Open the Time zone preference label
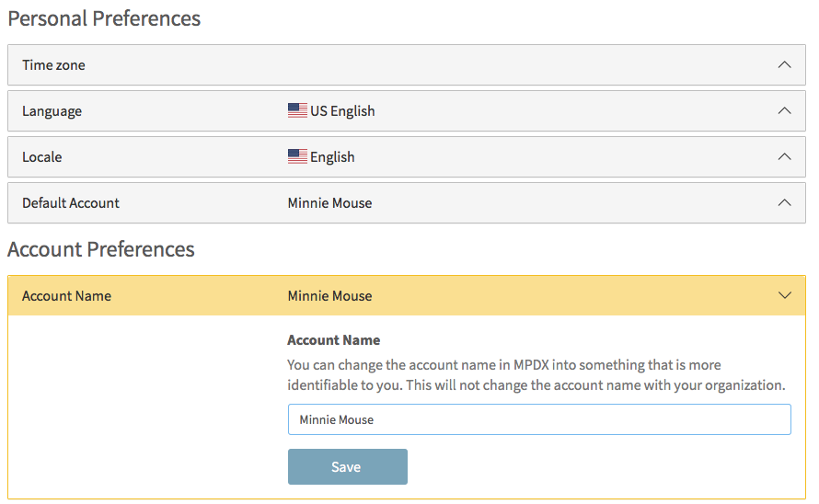 (x=53, y=65)
